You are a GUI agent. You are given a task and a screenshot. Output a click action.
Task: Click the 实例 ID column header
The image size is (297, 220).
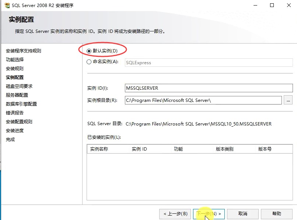[150, 149]
